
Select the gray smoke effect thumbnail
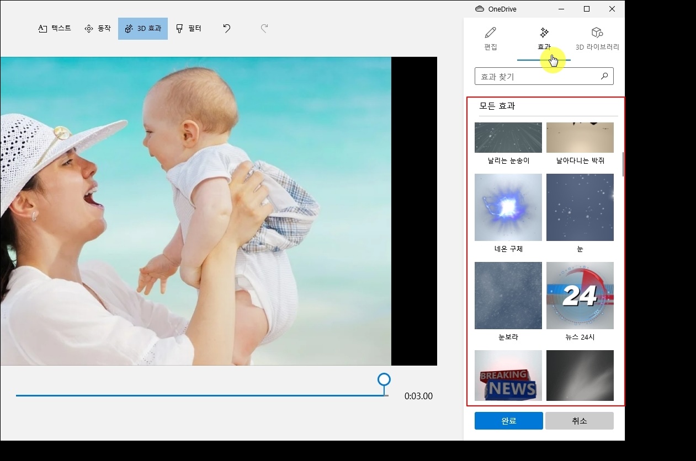point(580,376)
